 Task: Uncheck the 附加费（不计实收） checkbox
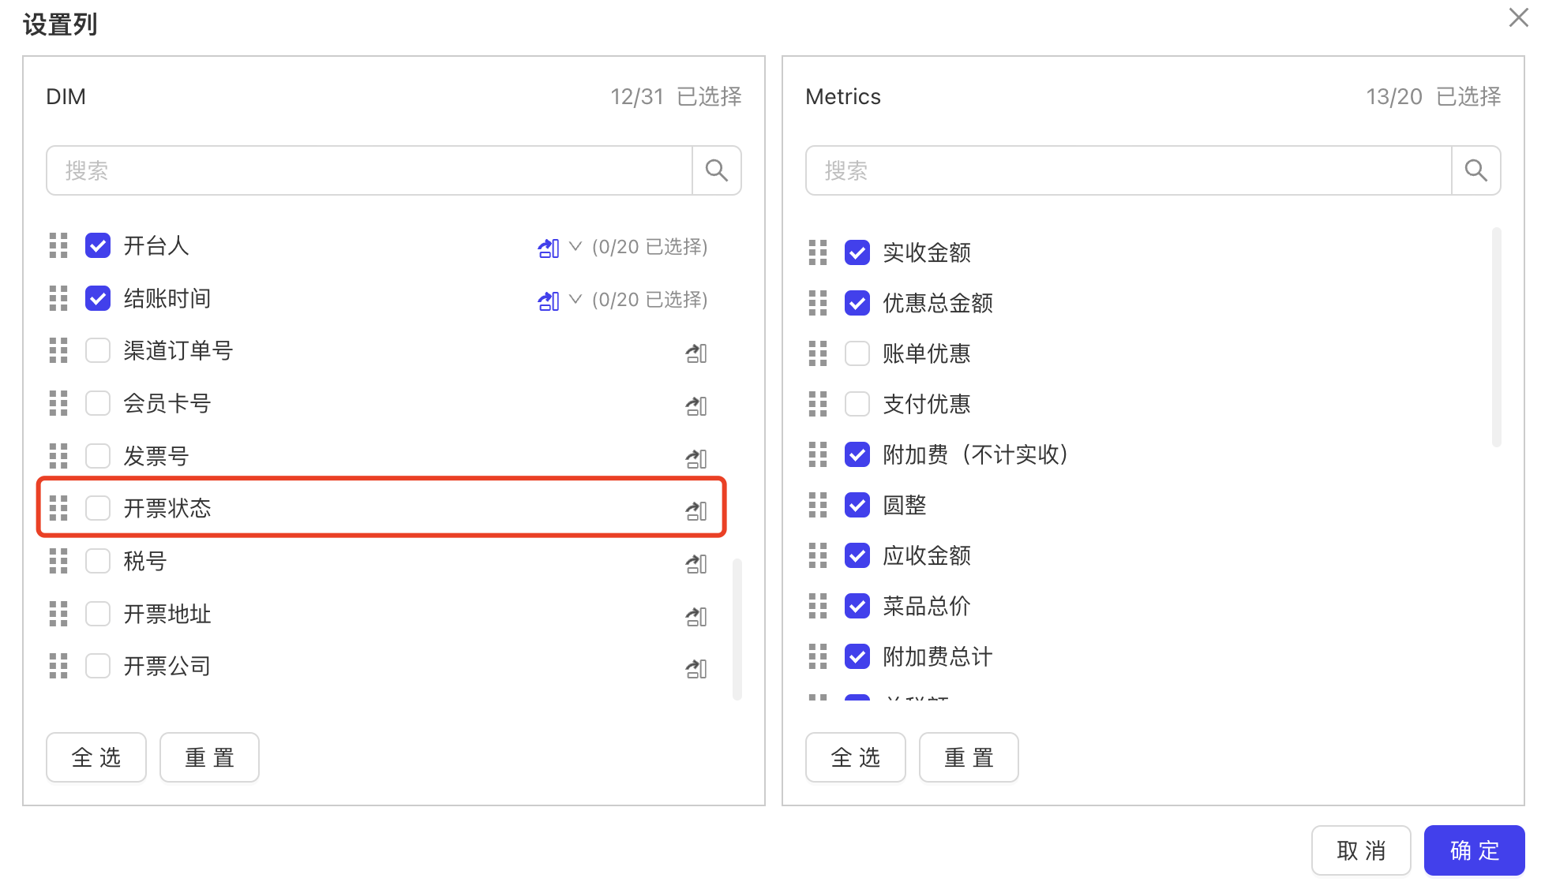click(x=857, y=454)
